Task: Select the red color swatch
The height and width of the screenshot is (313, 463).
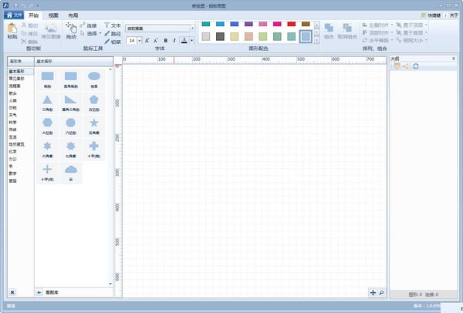Action: [292, 24]
